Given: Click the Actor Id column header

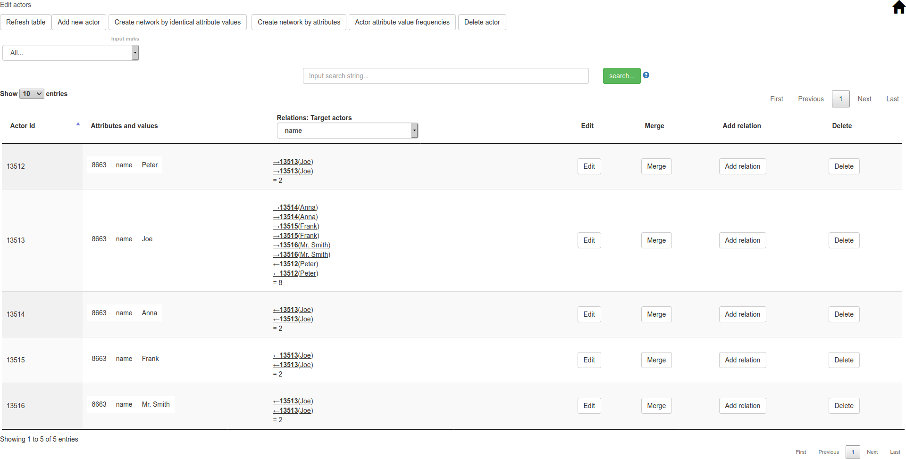Looking at the screenshot, I should click(x=23, y=126).
